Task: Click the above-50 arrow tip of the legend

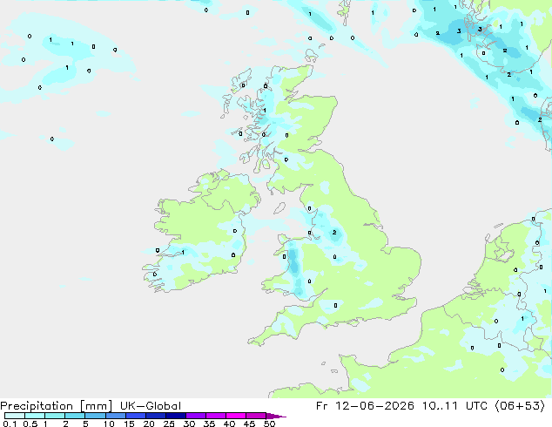Action: tap(276, 416)
